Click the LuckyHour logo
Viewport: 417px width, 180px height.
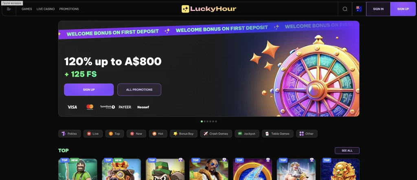click(x=209, y=9)
